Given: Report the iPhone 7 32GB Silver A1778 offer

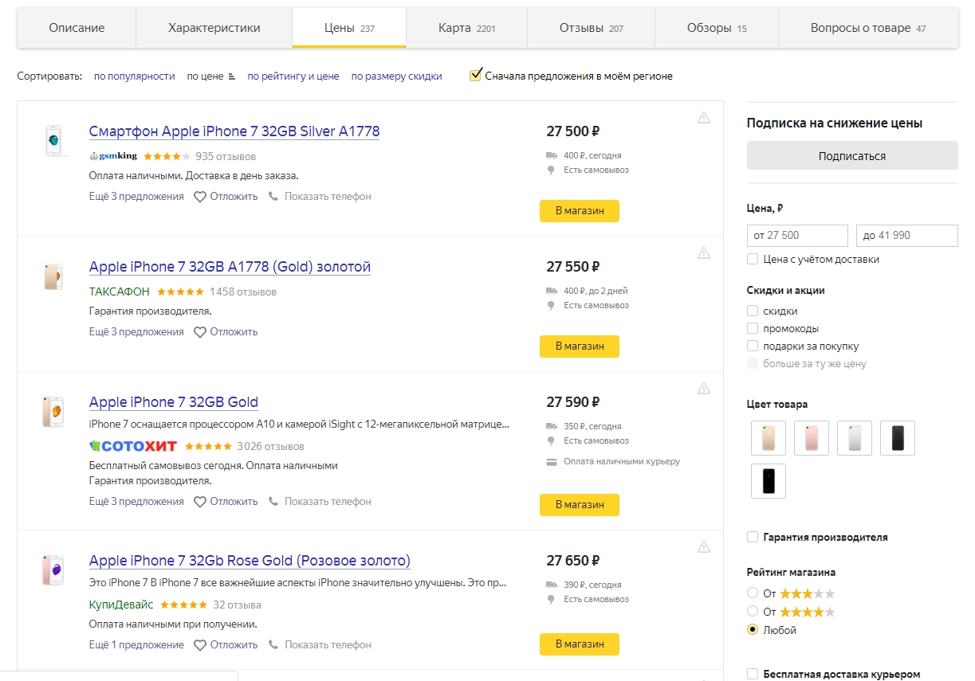Looking at the screenshot, I should pos(704,118).
